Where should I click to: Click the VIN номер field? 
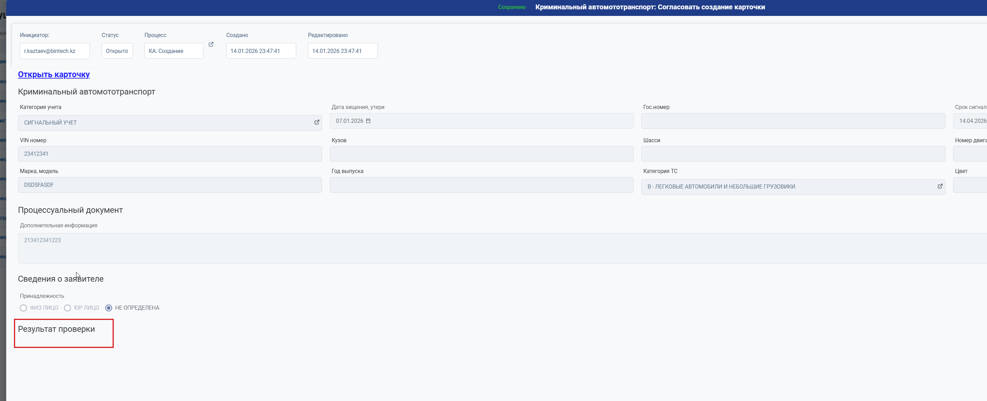pyautogui.click(x=169, y=154)
